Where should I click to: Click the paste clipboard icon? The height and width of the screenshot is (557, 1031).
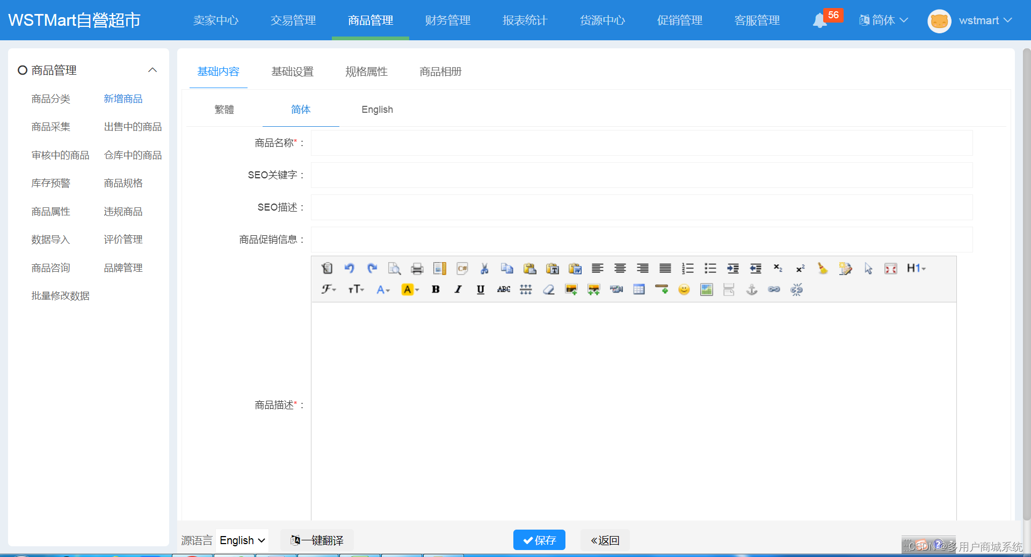coord(529,268)
